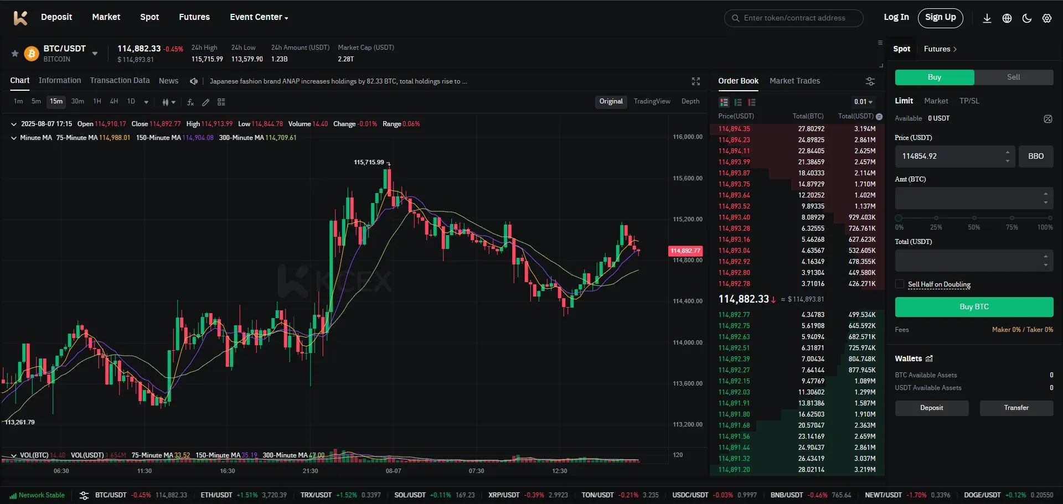
Task: Select the drawing pencil tool
Action: [x=206, y=102]
